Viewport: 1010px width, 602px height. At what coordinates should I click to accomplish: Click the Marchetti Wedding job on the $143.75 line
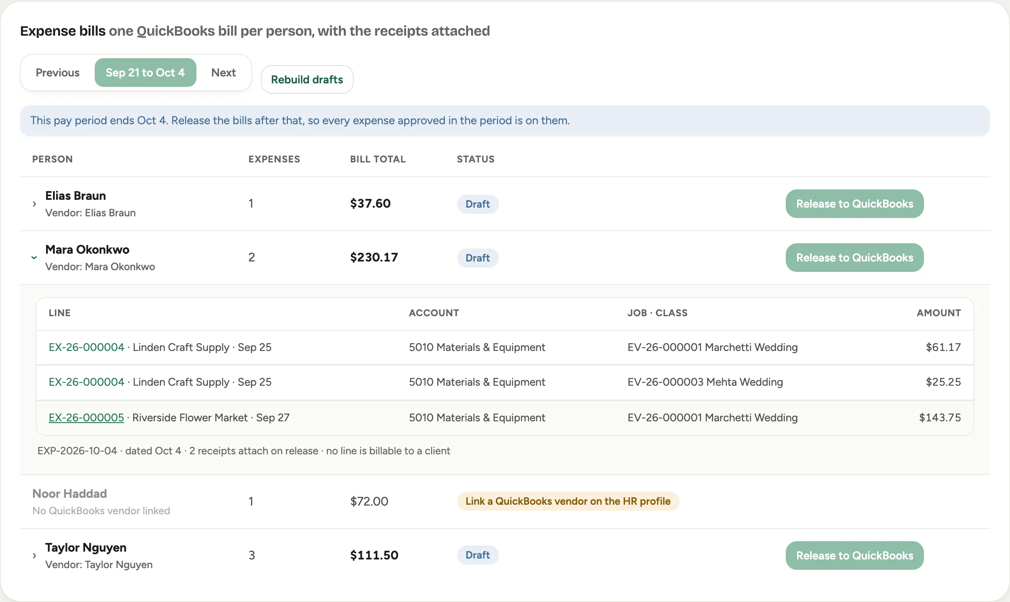(712, 417)
